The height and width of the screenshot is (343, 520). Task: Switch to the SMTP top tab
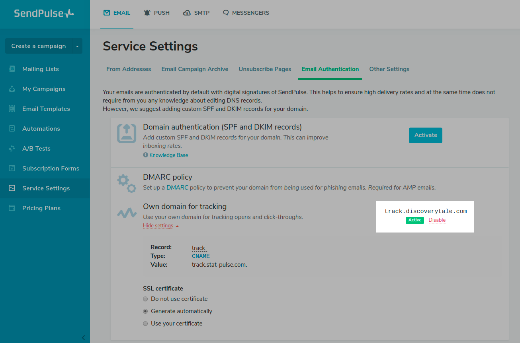[x=196, y=13]
